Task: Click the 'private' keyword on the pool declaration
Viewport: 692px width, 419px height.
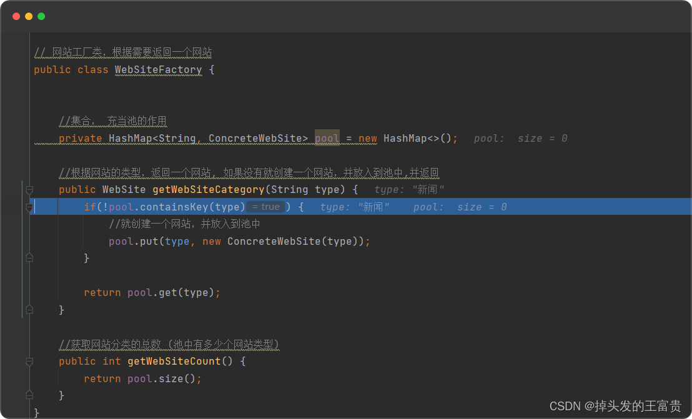Action: point(81,139)
